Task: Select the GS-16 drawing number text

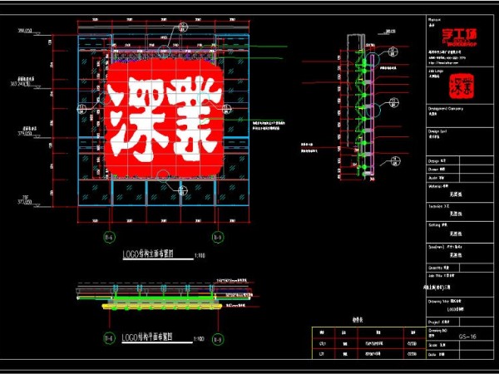Action: pyautogui.click(x=467, y=337)
